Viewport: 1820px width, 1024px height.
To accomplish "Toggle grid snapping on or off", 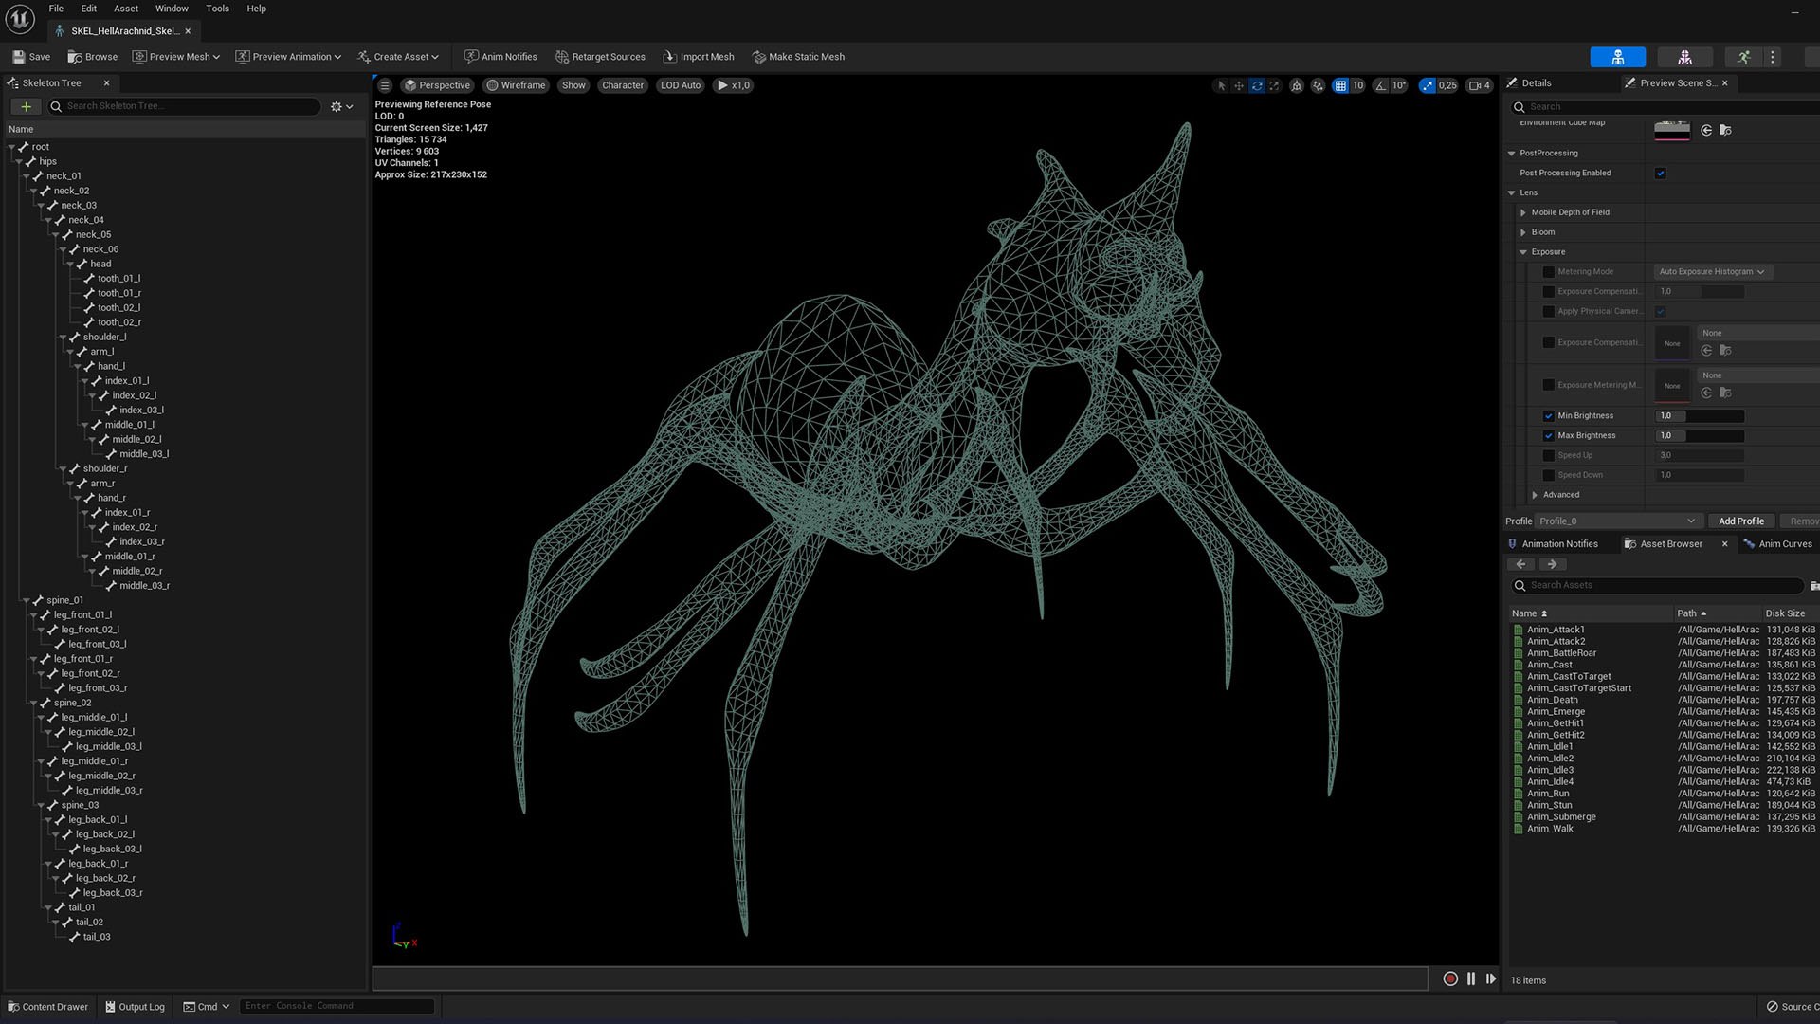I will pyautogui.click(x=1340, y=85).
